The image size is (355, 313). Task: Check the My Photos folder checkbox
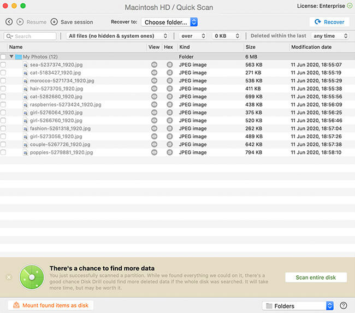point(3,57)
